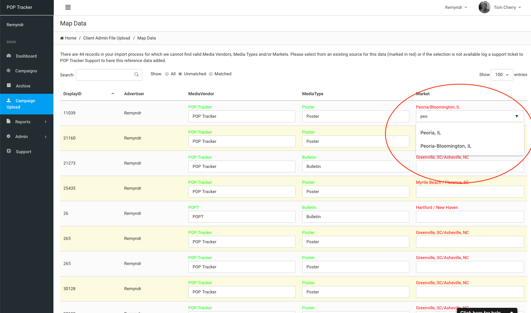Click POPT MediaVendor field for row 26
This screenshot has height=313, width=531.
(x=242, y=217)
